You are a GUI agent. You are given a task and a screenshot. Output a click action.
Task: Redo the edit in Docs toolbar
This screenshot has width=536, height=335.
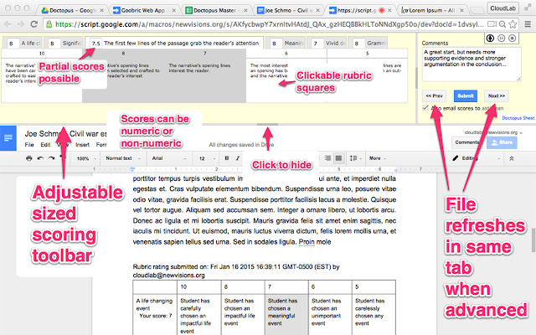51,158
